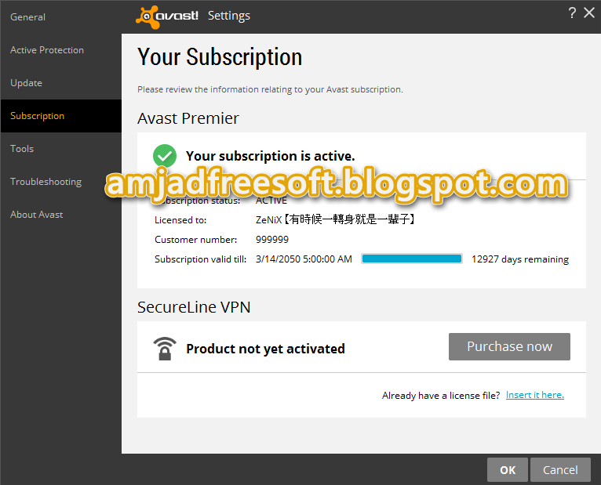The height and width of the screenshot is (485, 601).
Task: Click the green active-subscription checkmark icon
Action: click(x=165, y=156)
